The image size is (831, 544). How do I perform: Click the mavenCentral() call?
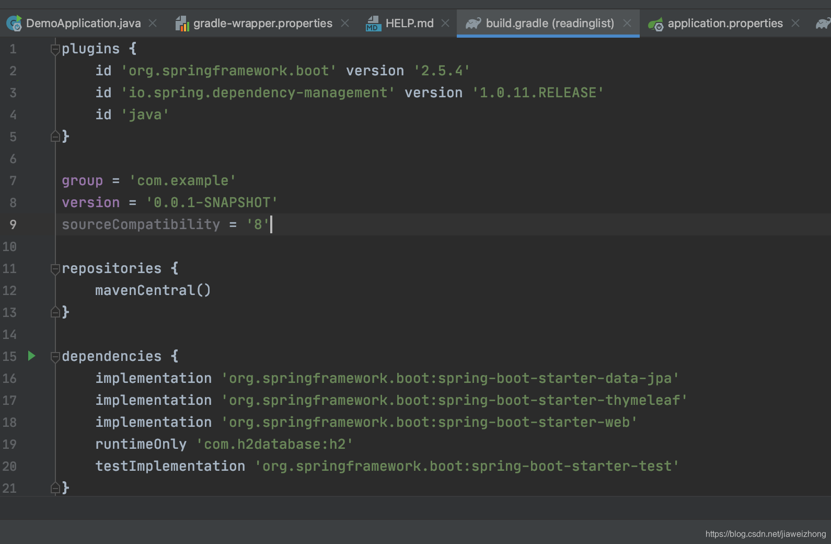153,290
